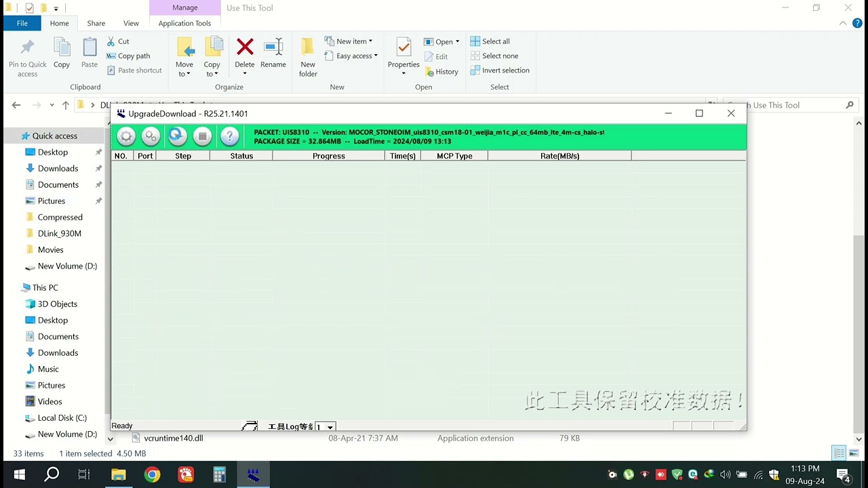Viewport: 868px width, 488px height.
Task: Open the History item in ribbon
Action: tap(441, 72)
